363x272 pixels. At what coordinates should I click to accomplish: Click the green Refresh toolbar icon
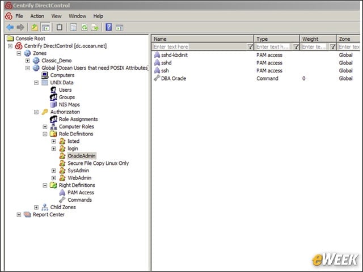85,27
